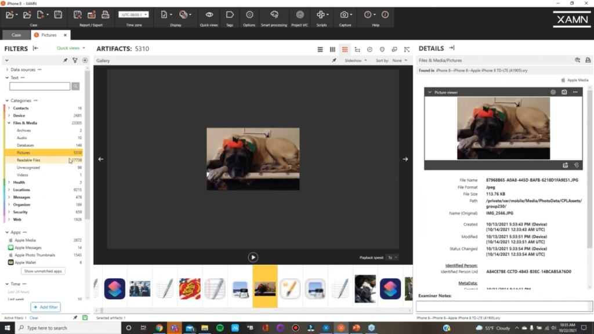Viewport: 594px width, 334px height.
Task: Click the print icon in Details header
Action: 588,60
